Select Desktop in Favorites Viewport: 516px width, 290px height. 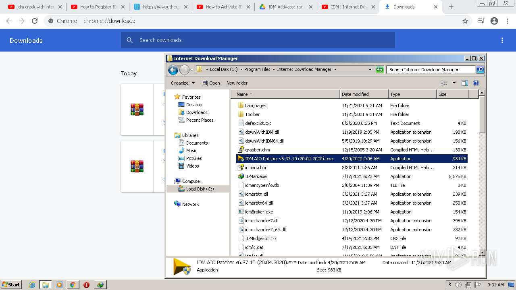pos(193,105)
